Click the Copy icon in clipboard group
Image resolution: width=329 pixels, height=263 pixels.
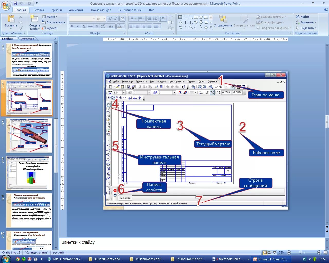21,23
